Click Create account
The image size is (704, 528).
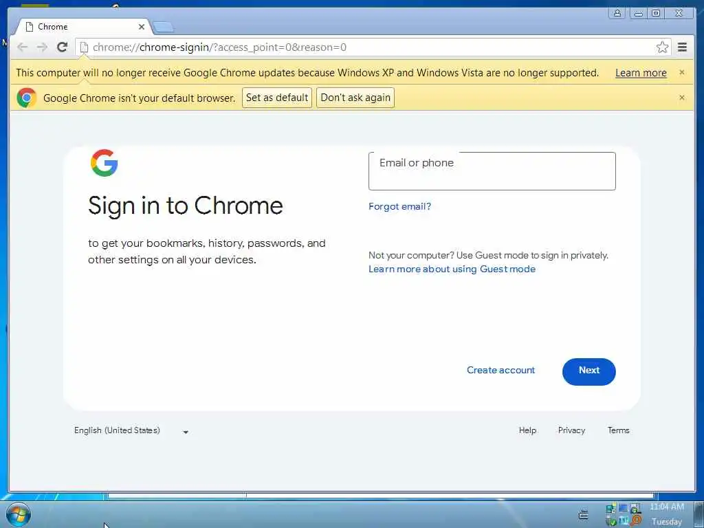tap(500, 370)
